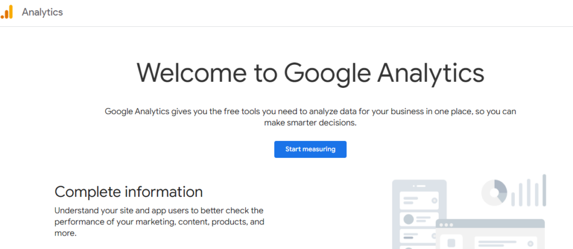Click the top card in phone illustration

pyautogui.click(x=419, y=200)
